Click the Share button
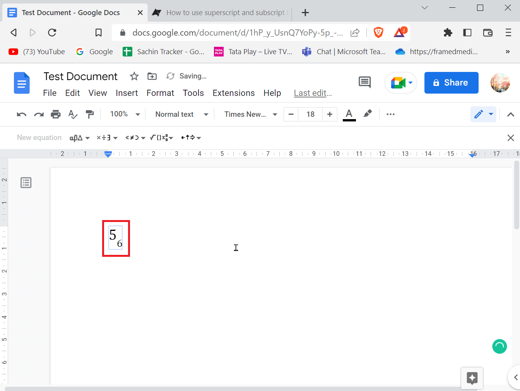The image size is (520, 391). click(451, 83)
